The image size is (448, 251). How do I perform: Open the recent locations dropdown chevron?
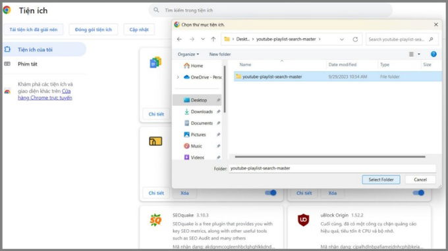(202, 39)
